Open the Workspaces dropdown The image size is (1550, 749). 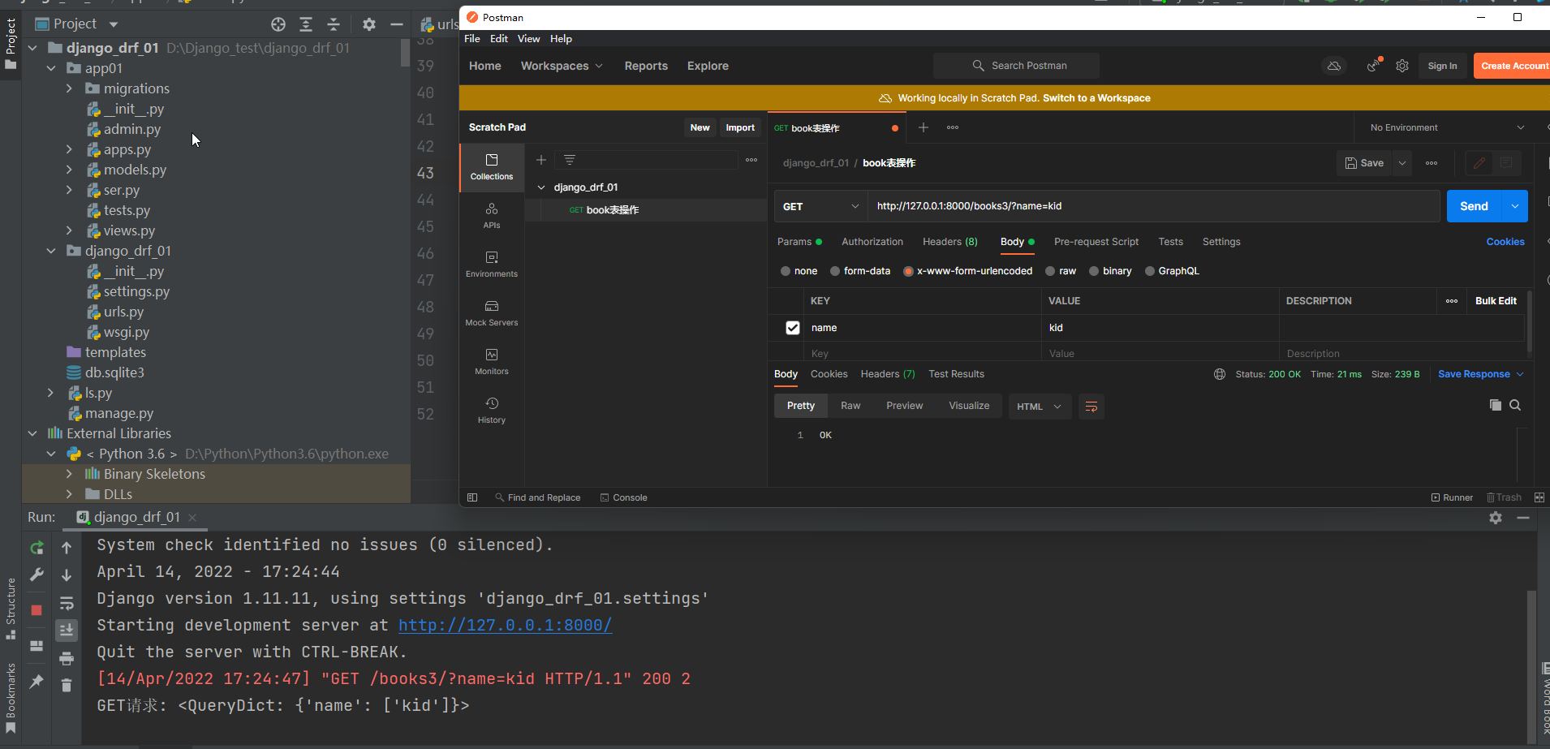562,66
